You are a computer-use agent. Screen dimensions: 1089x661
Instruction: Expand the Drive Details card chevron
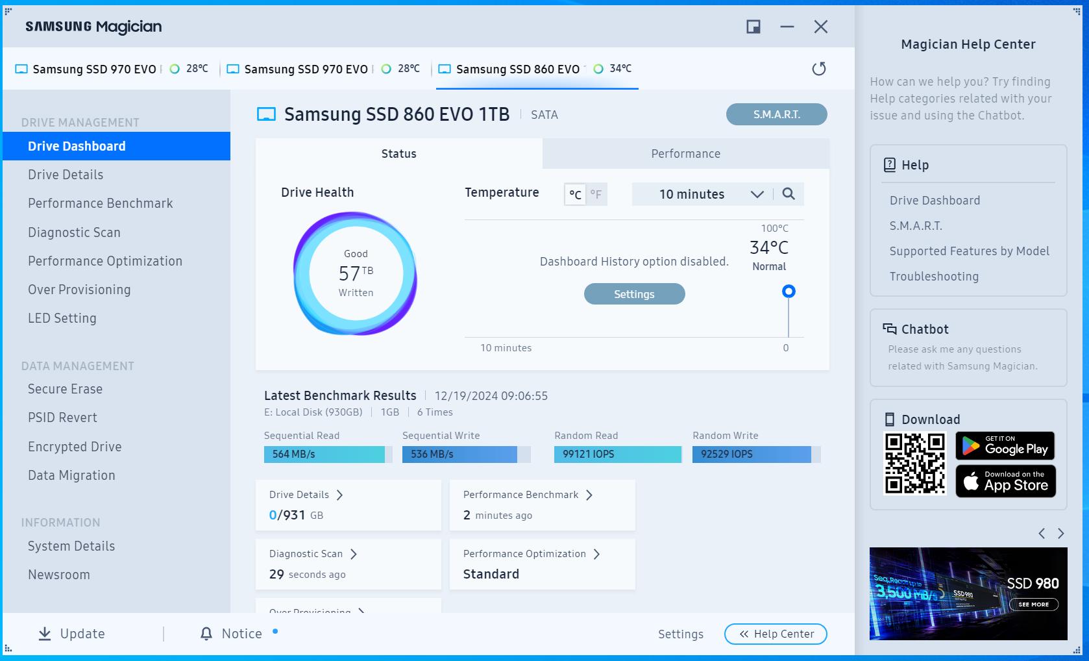click(340, 494)
